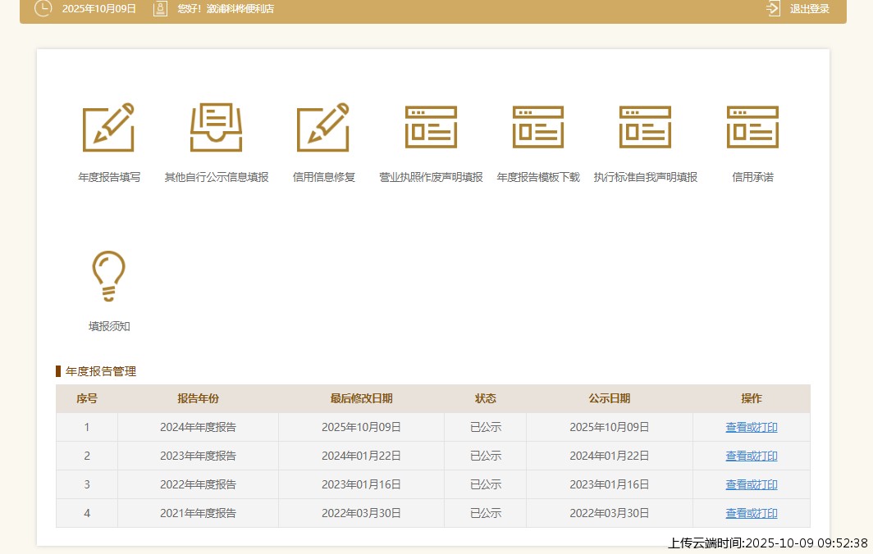The width and height of the screenshot is (873, 554).
Task: Click the 年度报告模板下载 icon
Action: [538, 128]
